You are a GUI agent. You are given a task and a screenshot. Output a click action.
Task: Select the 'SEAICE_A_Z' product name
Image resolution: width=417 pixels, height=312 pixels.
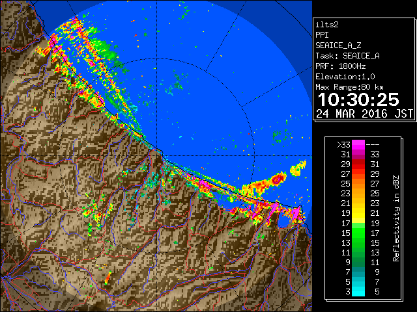tap(338, 45)
